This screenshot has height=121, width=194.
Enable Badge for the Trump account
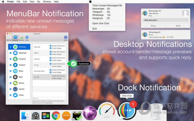[51, 66]
